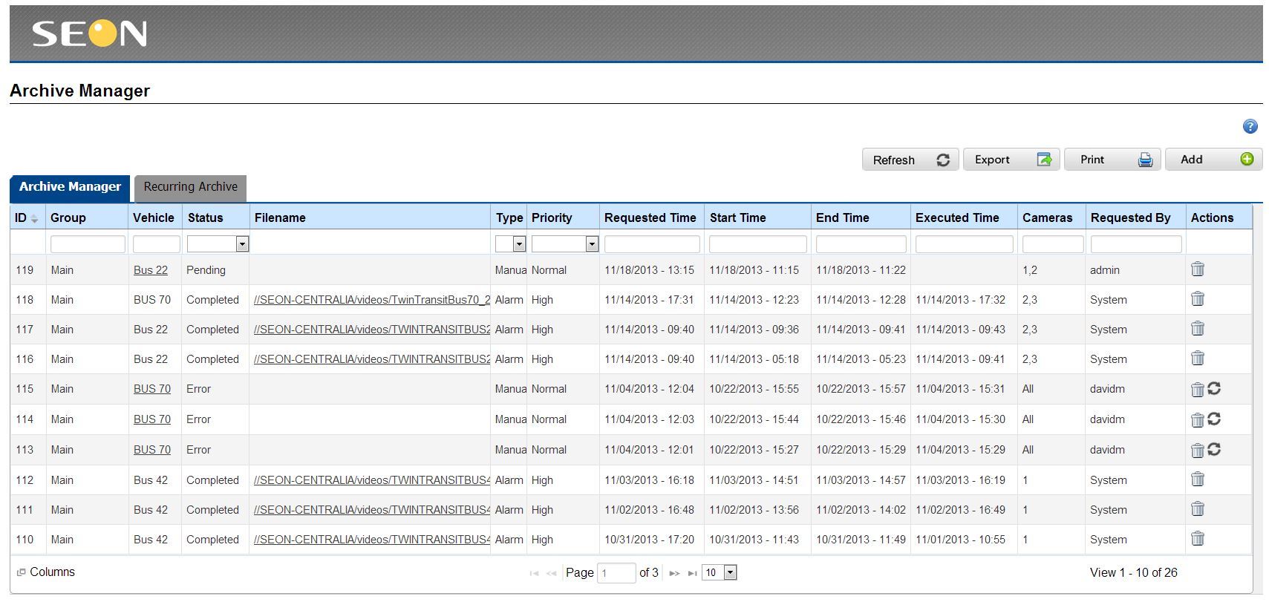
Task: Click the SEON logo
Action: tap(89, 33)
